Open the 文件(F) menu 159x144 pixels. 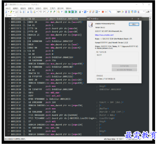[x=8, y=8]
